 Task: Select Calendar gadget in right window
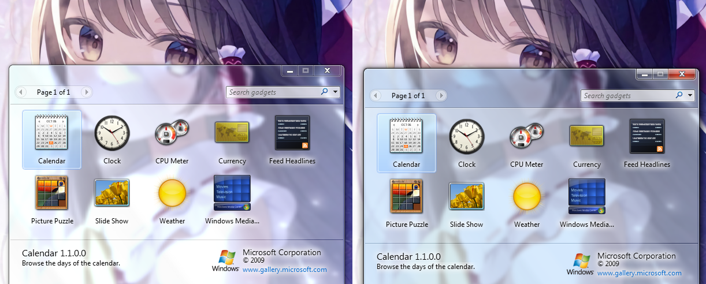pyautogui.click(x=407, y=143)
